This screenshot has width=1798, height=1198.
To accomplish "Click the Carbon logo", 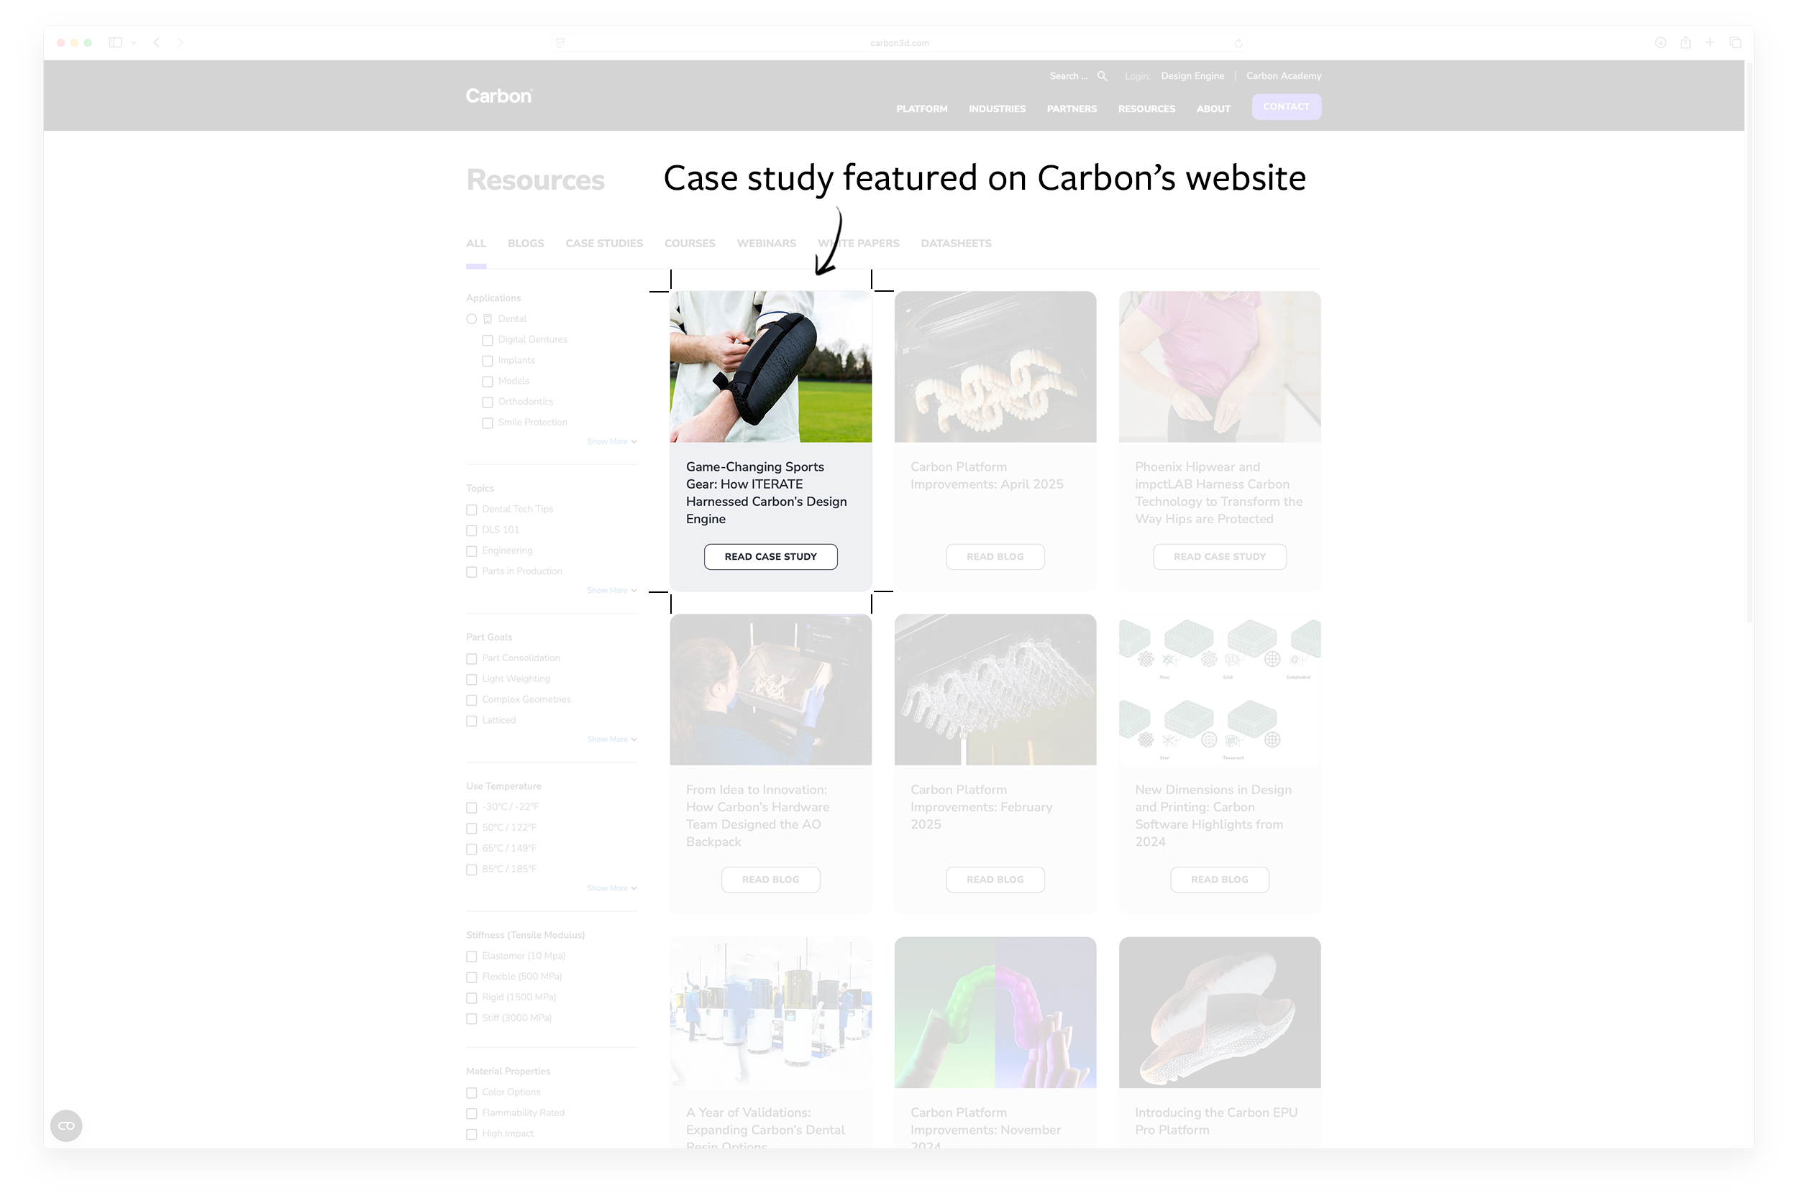I will (499, 96).
